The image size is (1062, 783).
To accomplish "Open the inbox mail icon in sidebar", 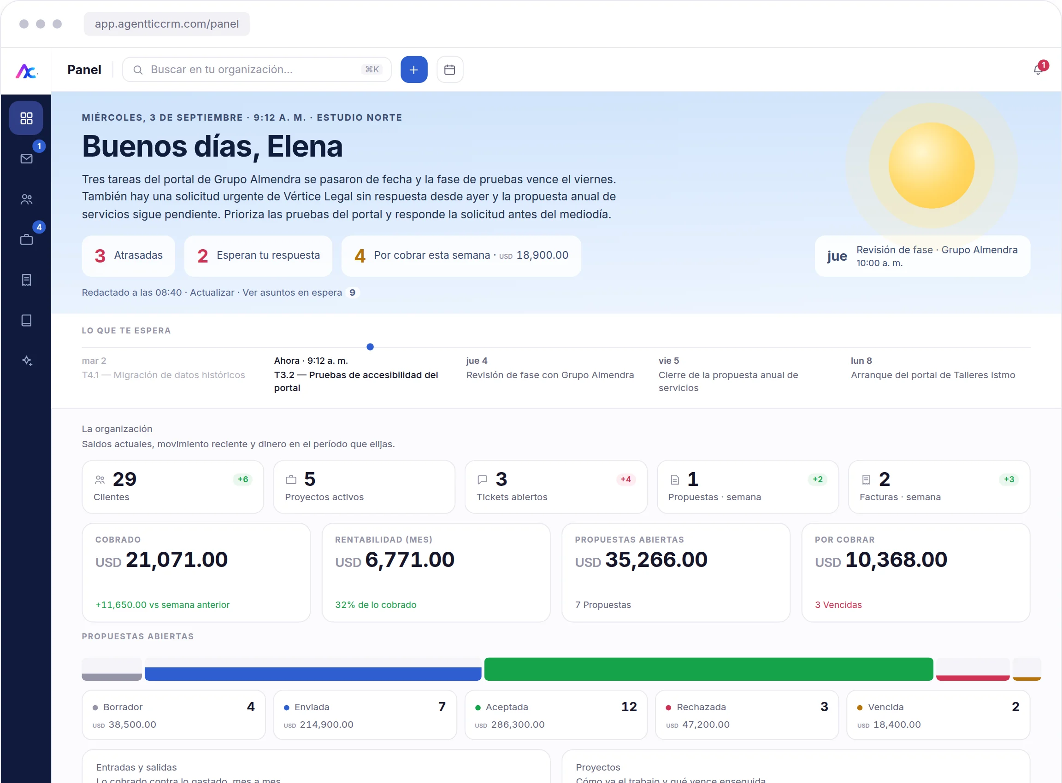I will click(26, 158).
